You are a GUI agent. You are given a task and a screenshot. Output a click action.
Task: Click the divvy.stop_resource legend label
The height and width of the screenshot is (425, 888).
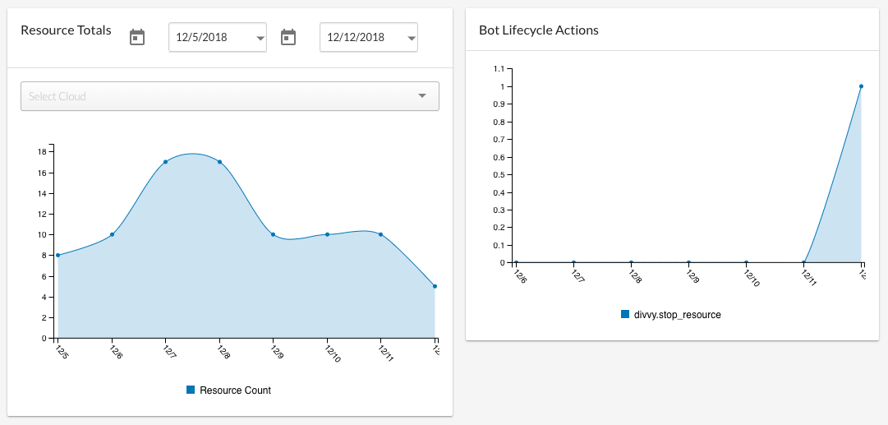point(678,315)
